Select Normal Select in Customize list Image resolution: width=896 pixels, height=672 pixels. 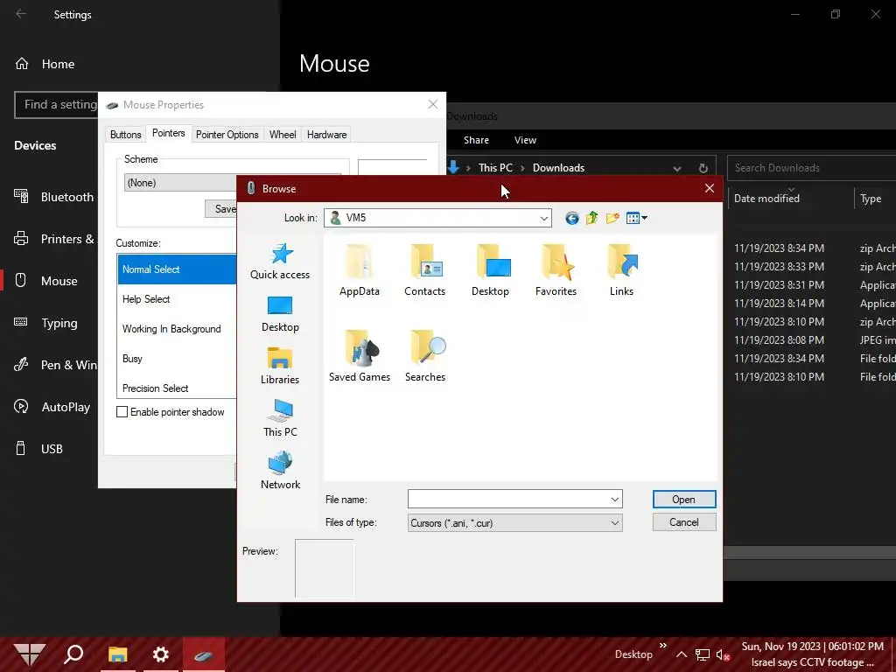point(177,269)
